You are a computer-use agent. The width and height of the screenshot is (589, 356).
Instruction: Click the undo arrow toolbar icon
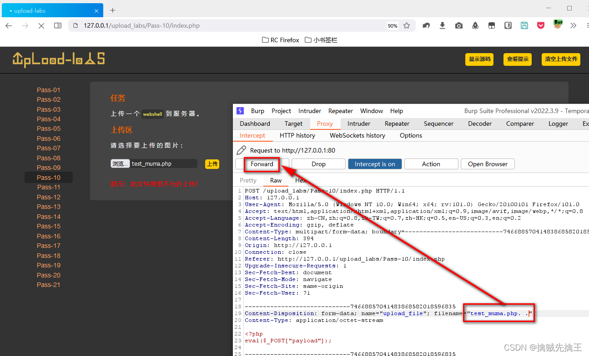point(426,26)
